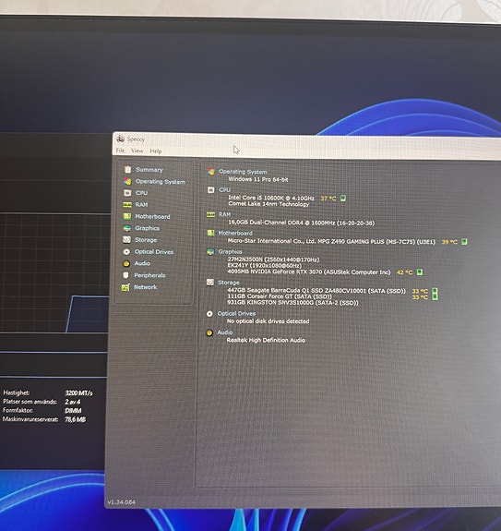Screen dimensions: 501x531
Task: Open Operating System in the sidebar
Action: click(x=161, y=182)
